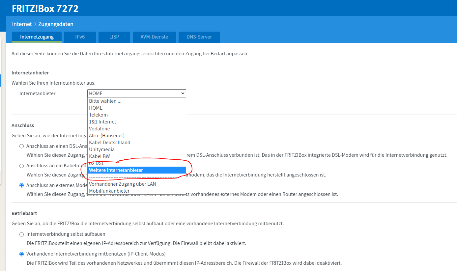
Task: Choose 'Vorhandener Zugang über LAN' option
Action: pyautogui.click(x=137, y=184)
